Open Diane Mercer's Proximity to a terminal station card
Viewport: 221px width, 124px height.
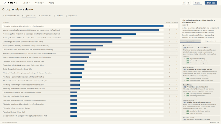[x=200, y=90]
